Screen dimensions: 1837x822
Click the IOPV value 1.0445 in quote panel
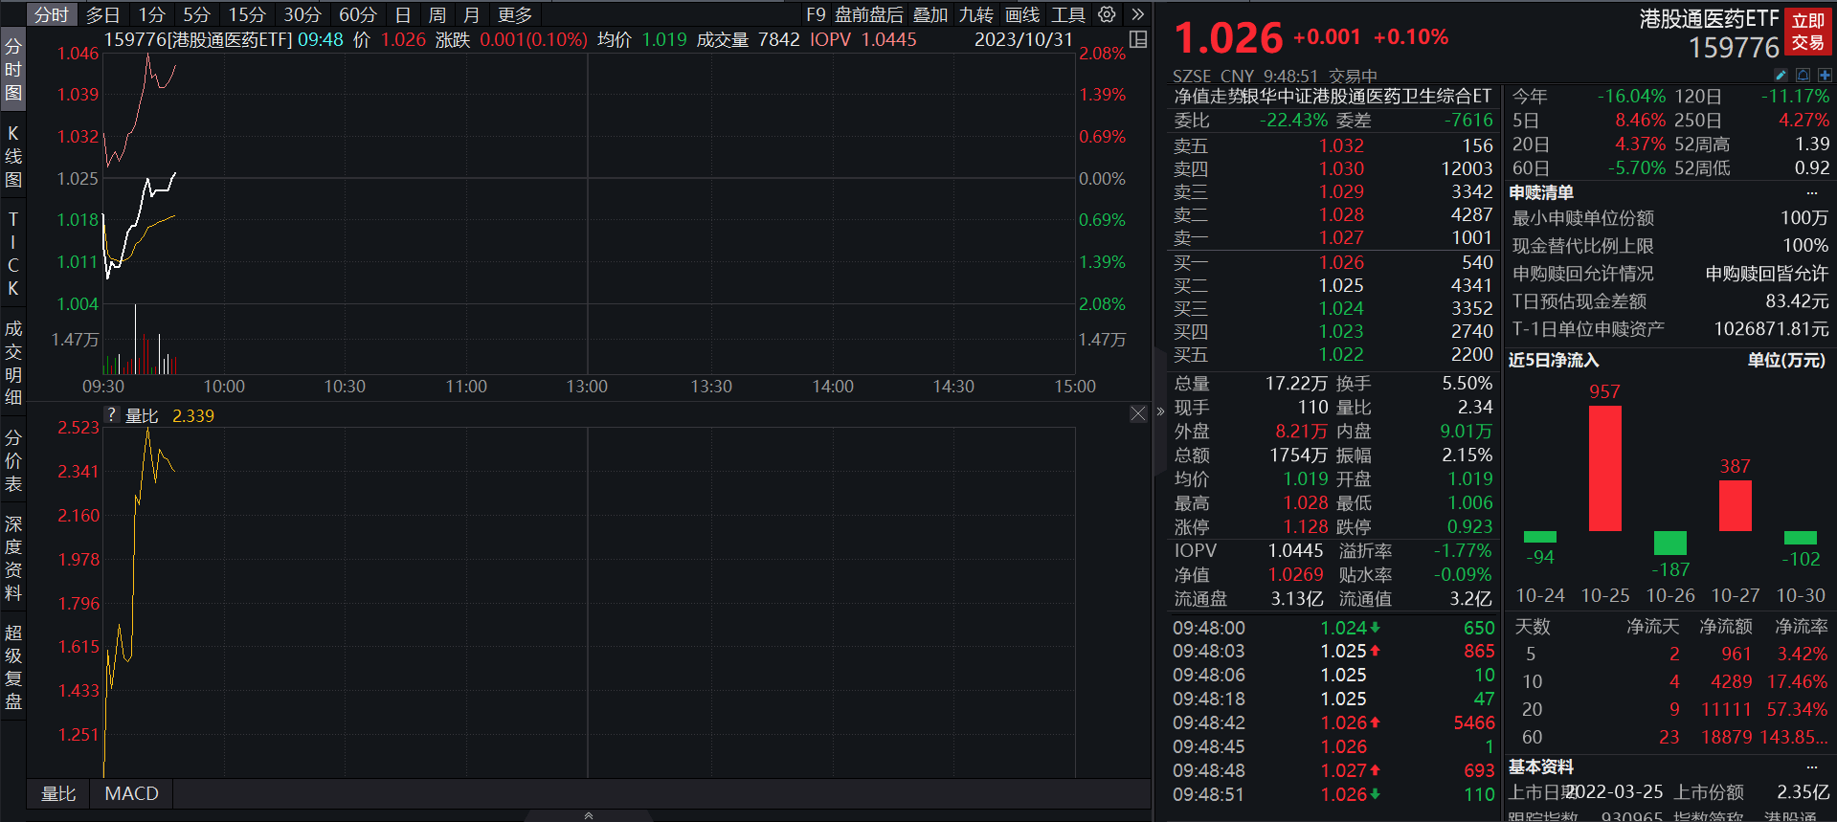[1295, 550]
